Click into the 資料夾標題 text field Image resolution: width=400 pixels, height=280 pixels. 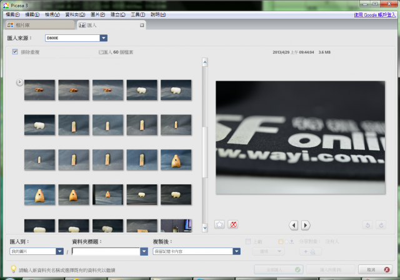tap(106, 251)
